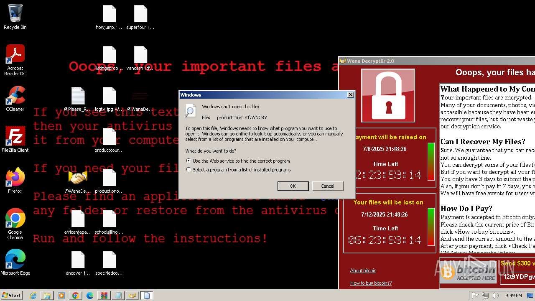The width and height of the screenshot is (535, 301).
Task: Click the Wana Decrypt0r 2.0 title bar
Action: click(436, 61)
